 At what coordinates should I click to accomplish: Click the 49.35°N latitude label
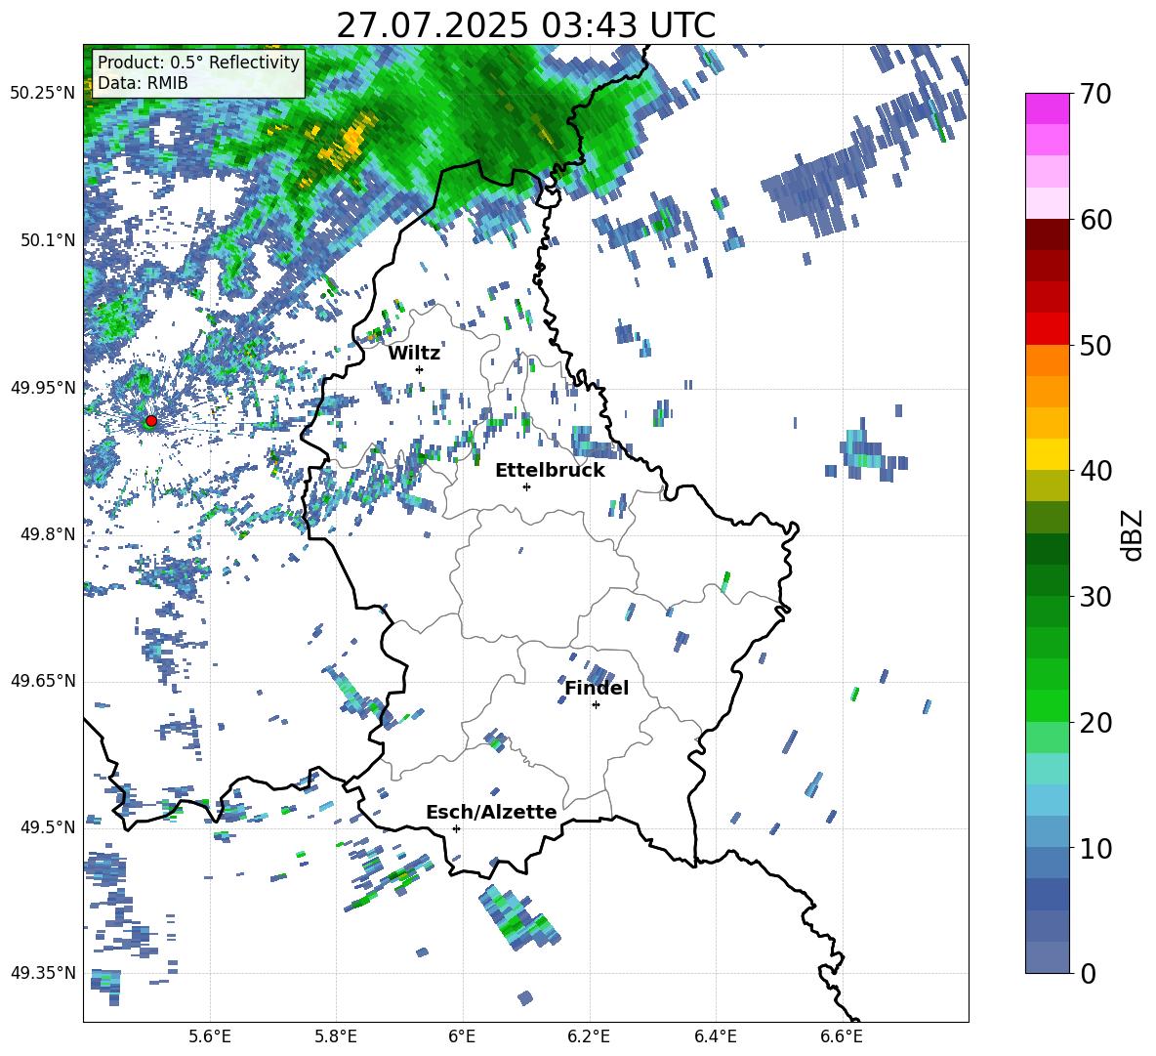(43, 973)
